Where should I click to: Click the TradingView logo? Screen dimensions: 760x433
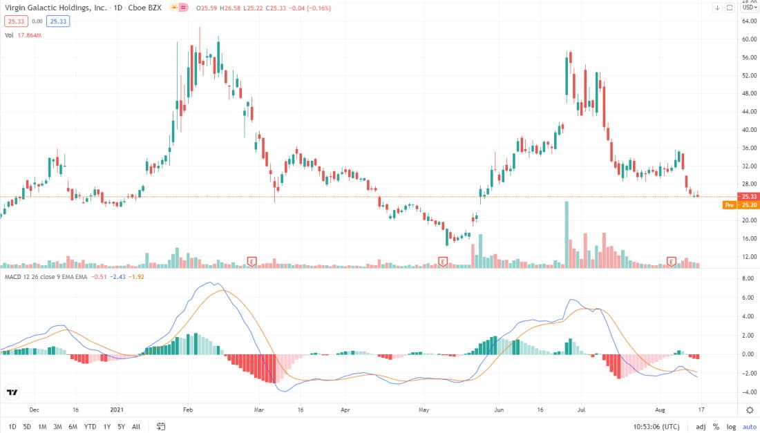[12, 392]
